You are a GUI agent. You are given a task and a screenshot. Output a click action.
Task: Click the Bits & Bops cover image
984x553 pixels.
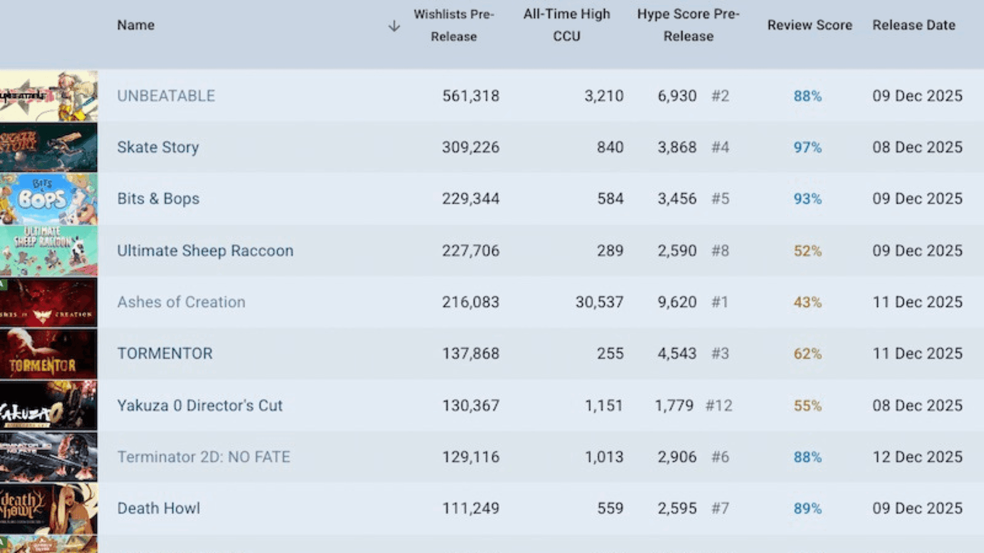(x=49, y=199)
